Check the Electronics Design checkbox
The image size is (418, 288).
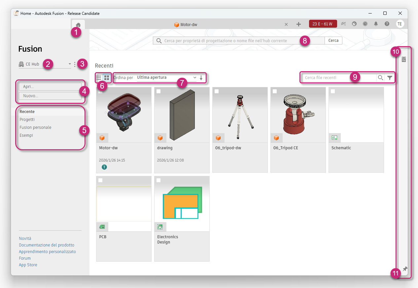coord(158,180)
